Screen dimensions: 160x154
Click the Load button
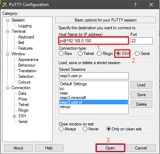click(141, 85)
